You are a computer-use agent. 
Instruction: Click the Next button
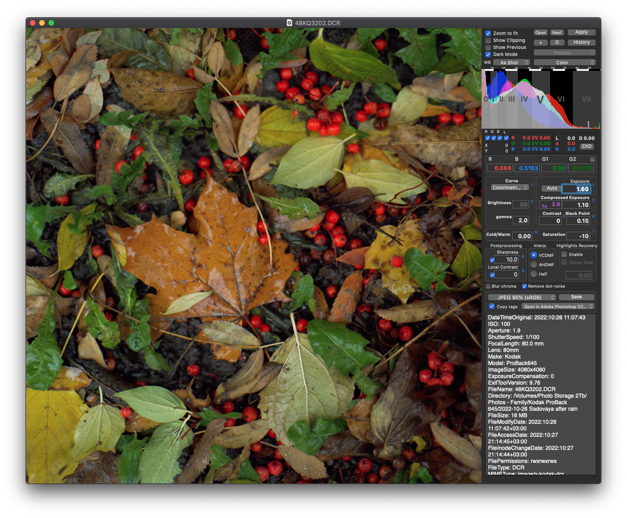[x=557, y=33]
